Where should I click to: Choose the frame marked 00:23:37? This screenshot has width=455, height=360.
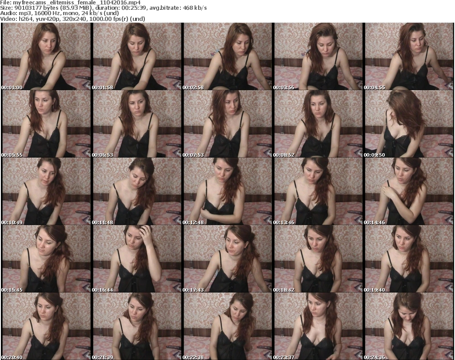[318, 326]
